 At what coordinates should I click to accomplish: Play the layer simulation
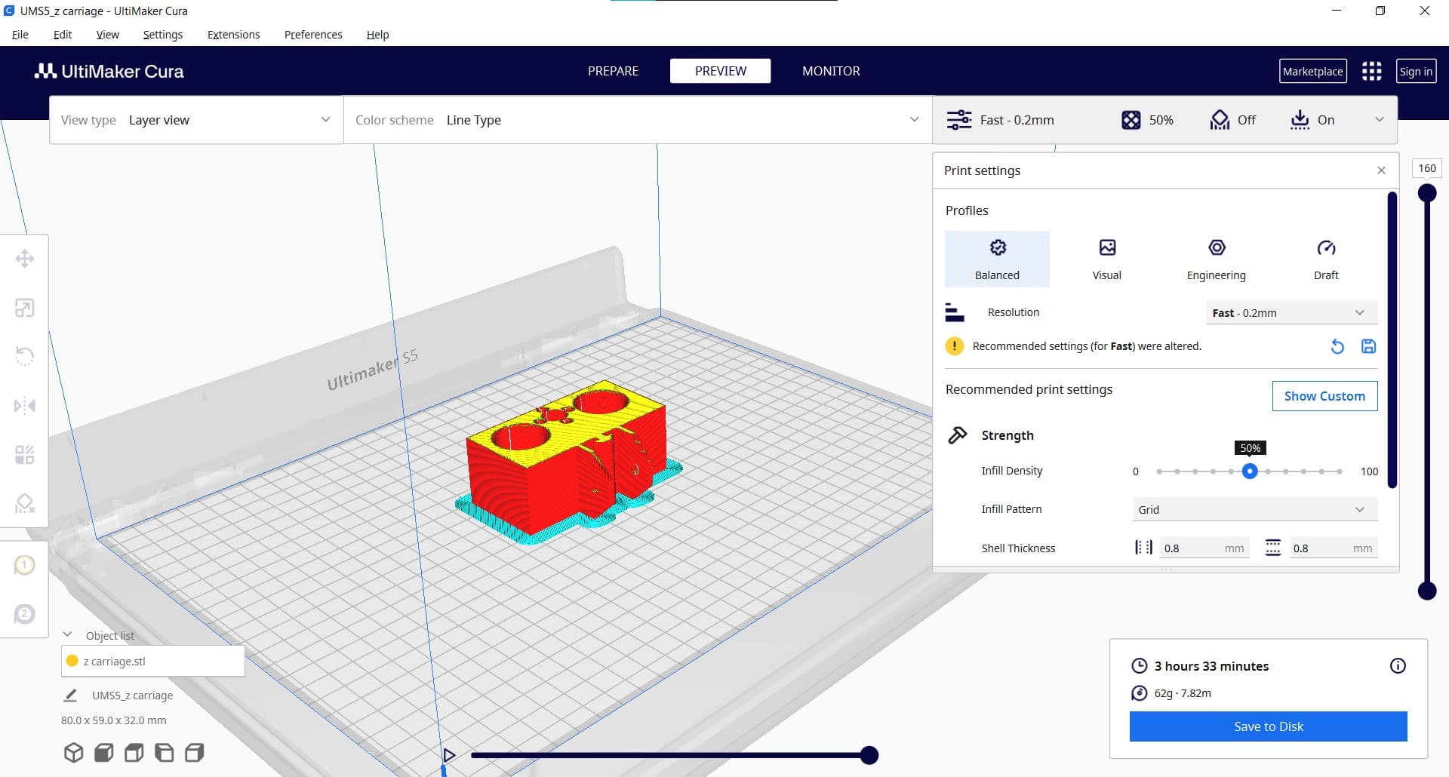[449, 754]
